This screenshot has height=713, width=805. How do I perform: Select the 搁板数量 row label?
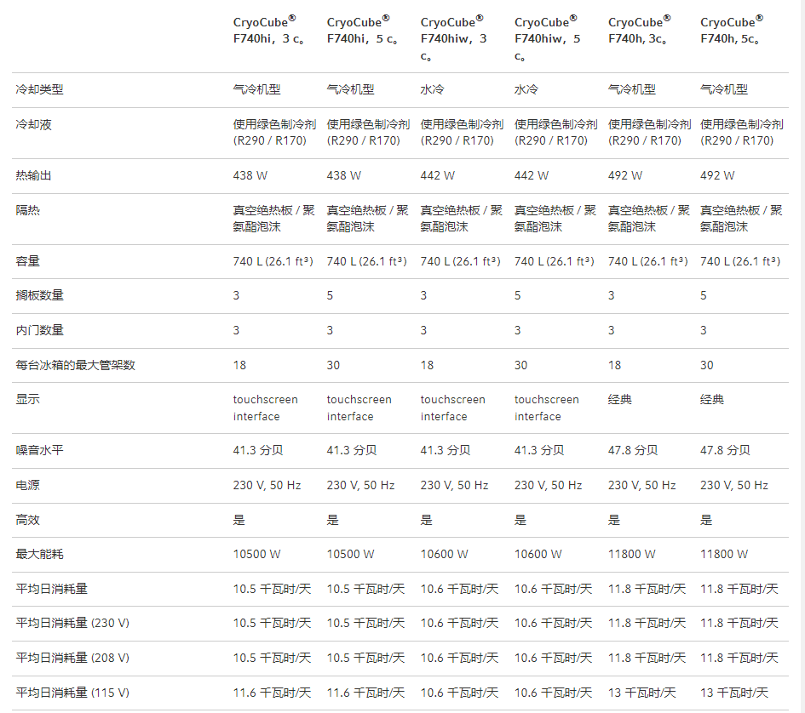39,295
